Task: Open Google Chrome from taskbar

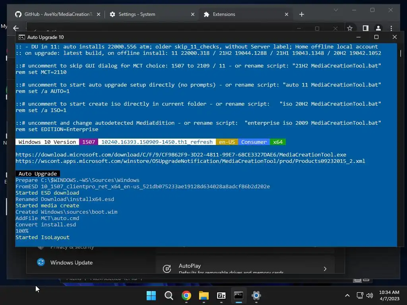Action: pyautogui.click(x=186, y=295)
